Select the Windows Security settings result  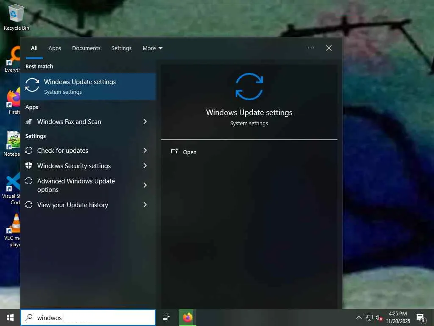tap(88, 166)
